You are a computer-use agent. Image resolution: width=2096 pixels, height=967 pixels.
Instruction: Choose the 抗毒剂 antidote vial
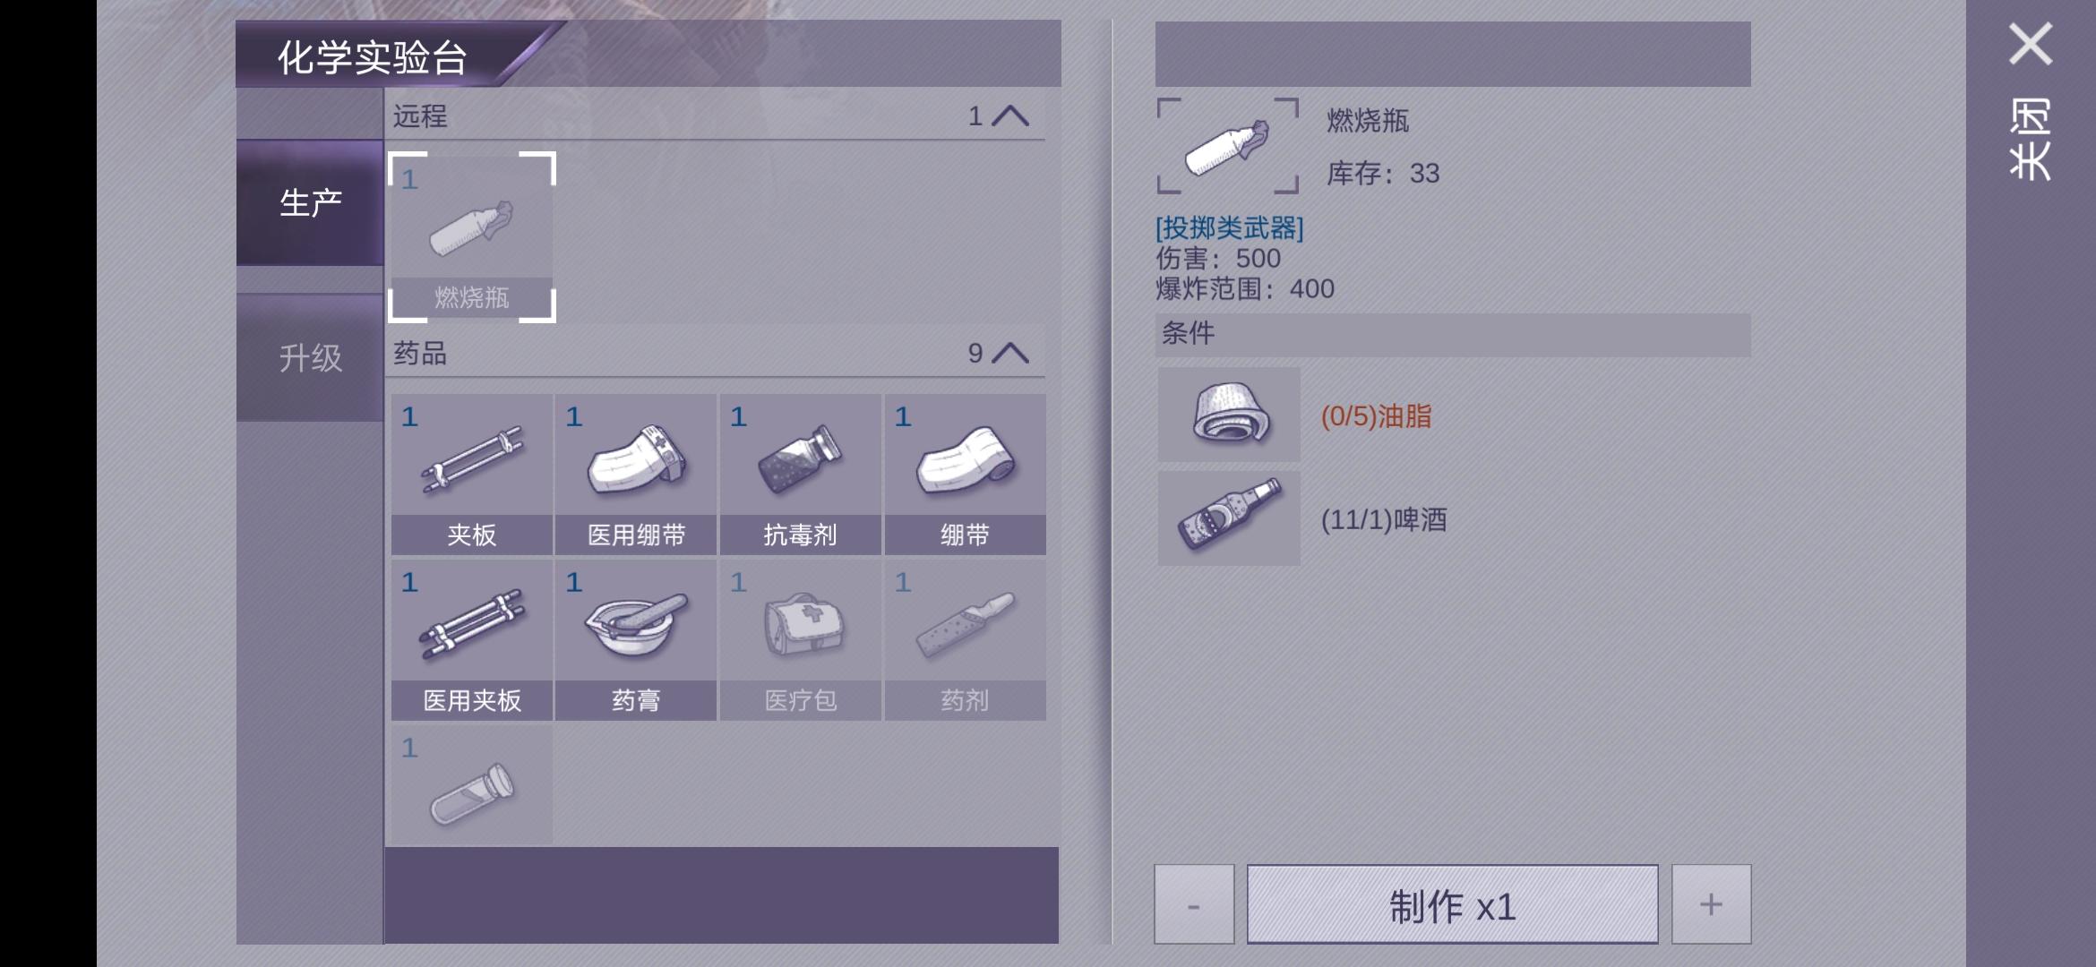click(801, 475)
